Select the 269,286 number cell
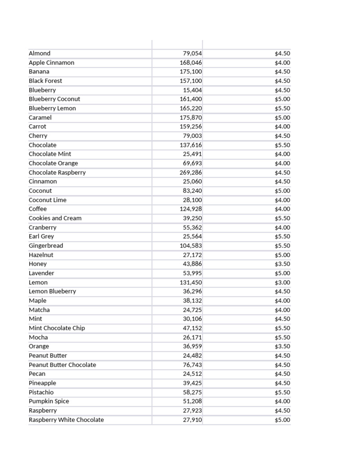 click(x=190, y=172)
